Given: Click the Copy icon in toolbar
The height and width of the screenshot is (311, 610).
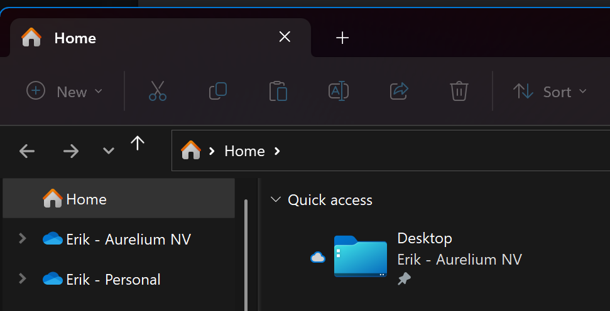Looking at the screenshot, I should (x=217, y=92).
